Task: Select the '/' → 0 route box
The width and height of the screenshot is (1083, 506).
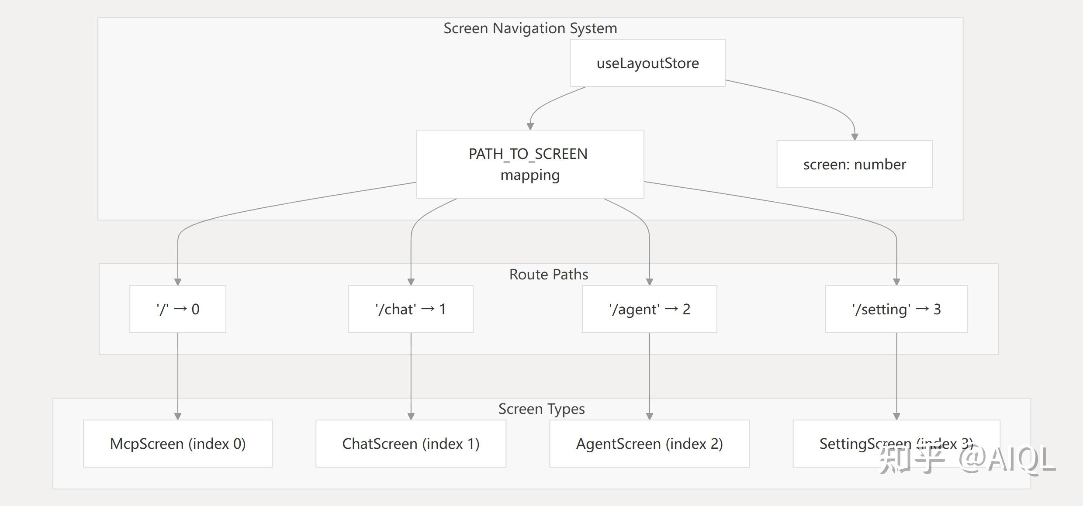Action: point(178,309)
